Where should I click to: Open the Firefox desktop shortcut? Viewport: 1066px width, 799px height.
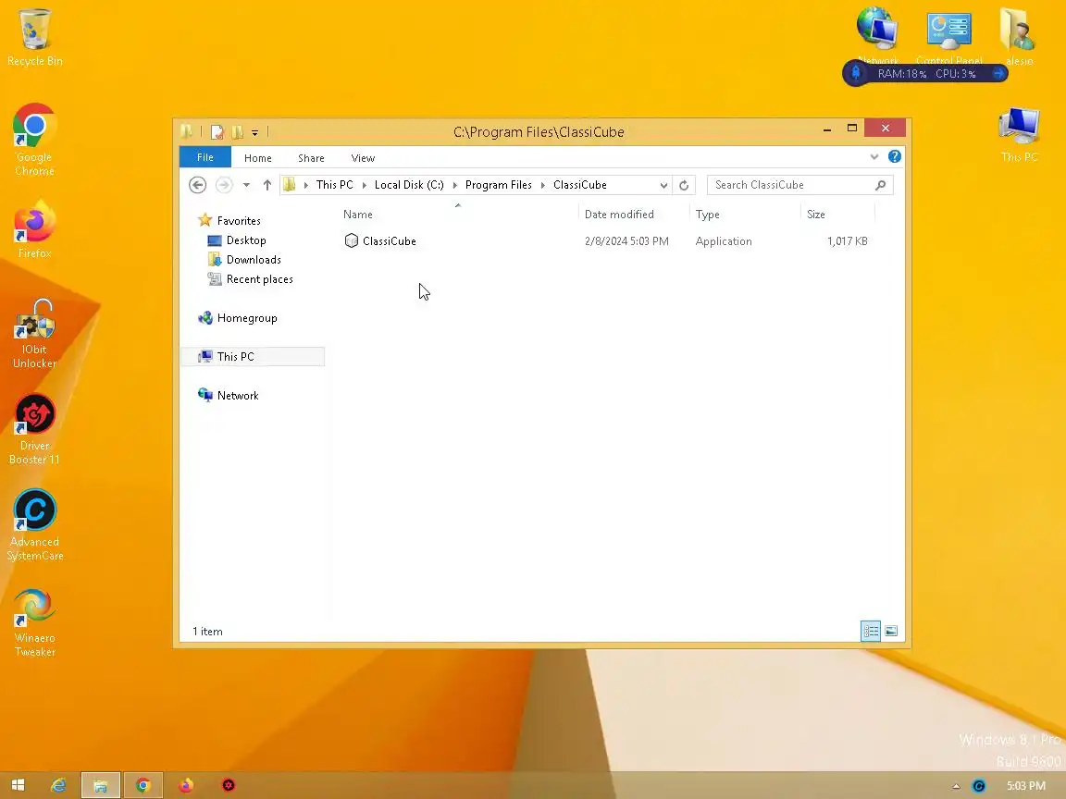34,229
